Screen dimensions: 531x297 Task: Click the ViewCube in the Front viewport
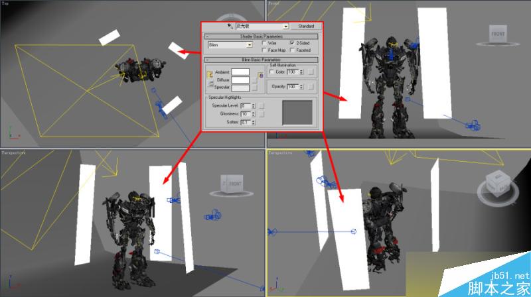(x=498, y=35)
